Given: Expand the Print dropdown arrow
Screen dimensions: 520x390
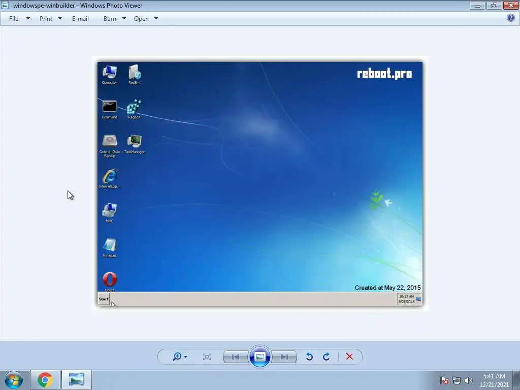Looking at the screenshot, I should (x=60, y=19).
